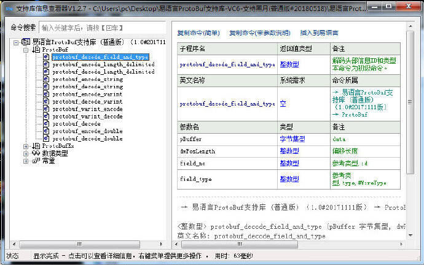Select protobuf_encode_double command

87,131
